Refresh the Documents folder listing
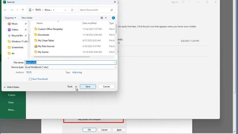This screenshot has width=238, height=134. [x=72, y=10]
